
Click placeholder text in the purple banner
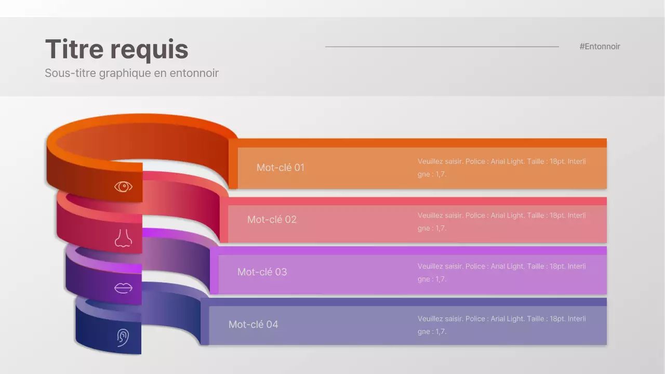click(x=501, y=273)
